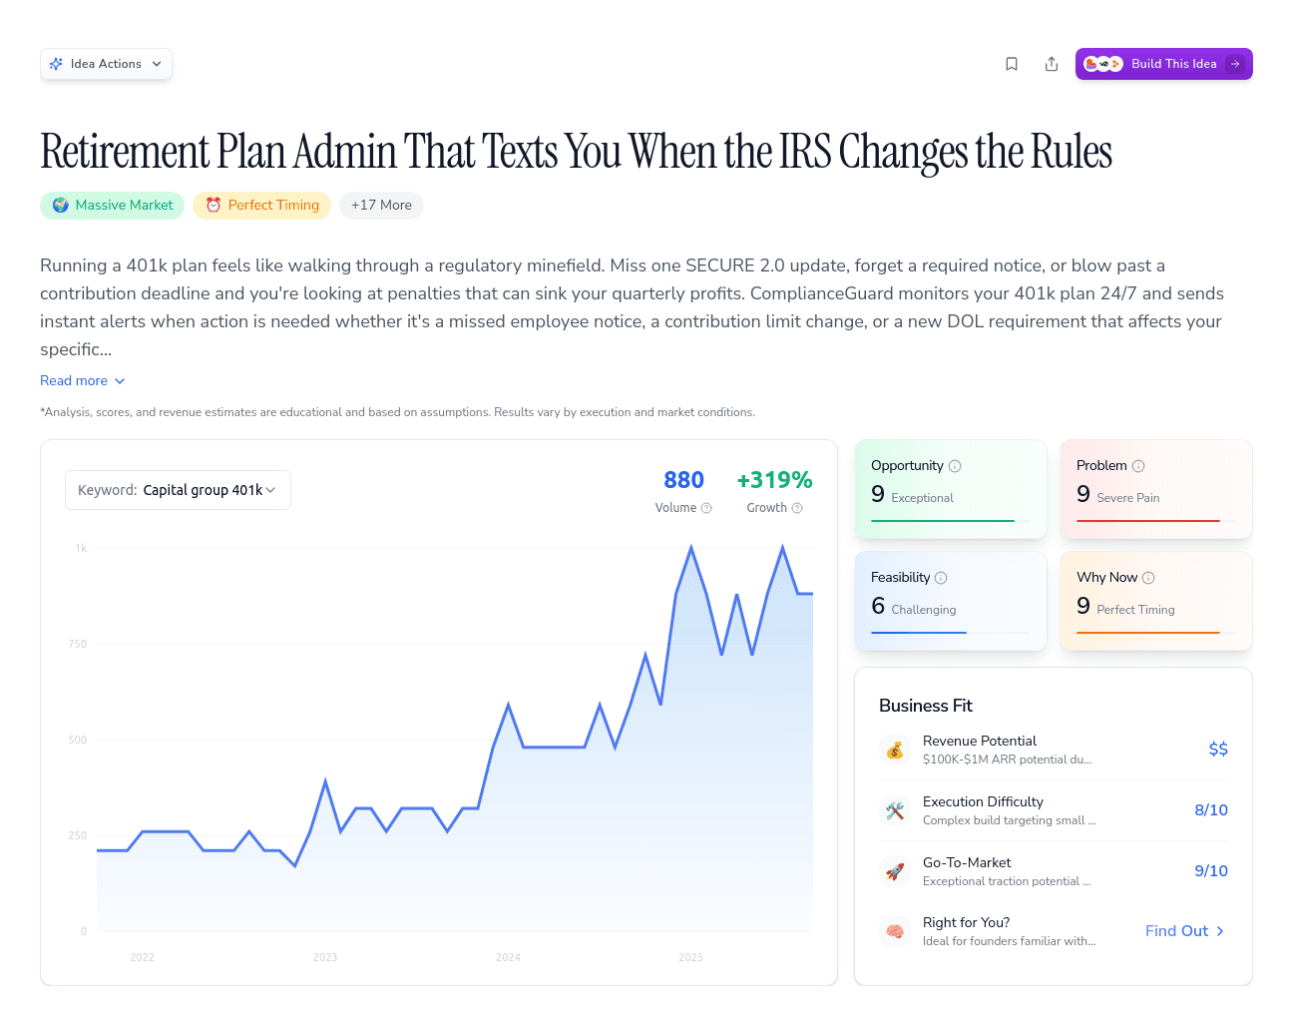Click the Growth help icon
The height and width of the screenshot is (1026, 1293).
pyautogui.click(x=797, y=508)
